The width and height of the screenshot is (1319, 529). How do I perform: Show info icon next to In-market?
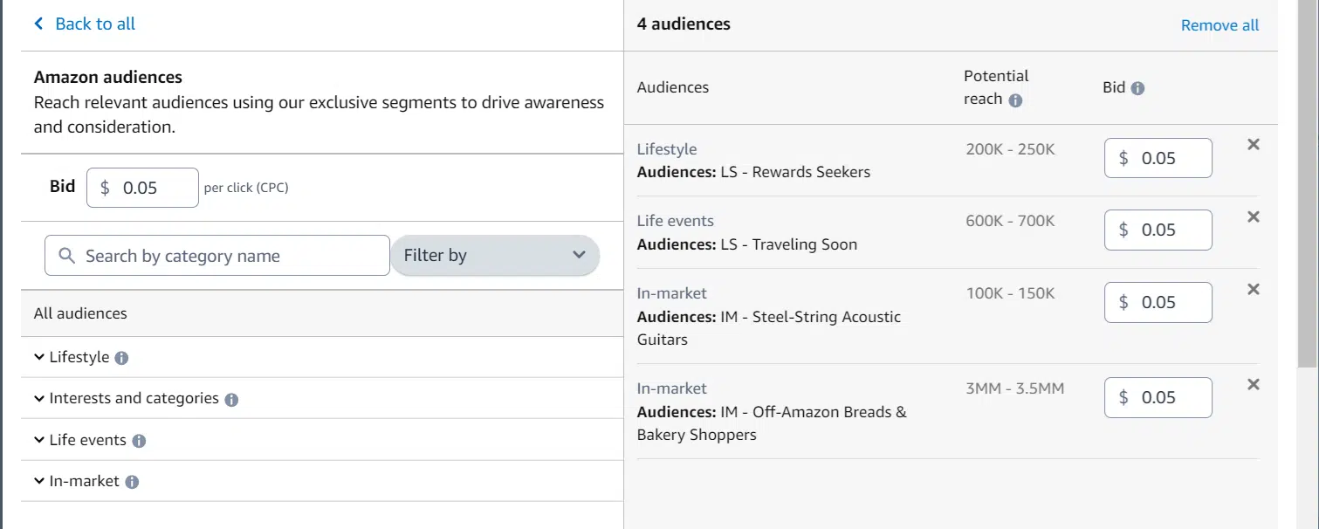pyautogui.click(x=132, y=482)
